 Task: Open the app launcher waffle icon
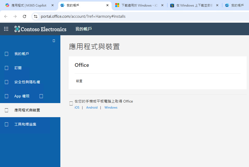point(6,29)
